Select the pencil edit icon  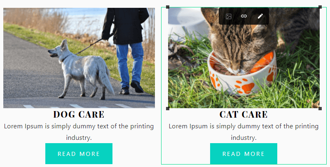pyautogui.click(x=260, y=16)
